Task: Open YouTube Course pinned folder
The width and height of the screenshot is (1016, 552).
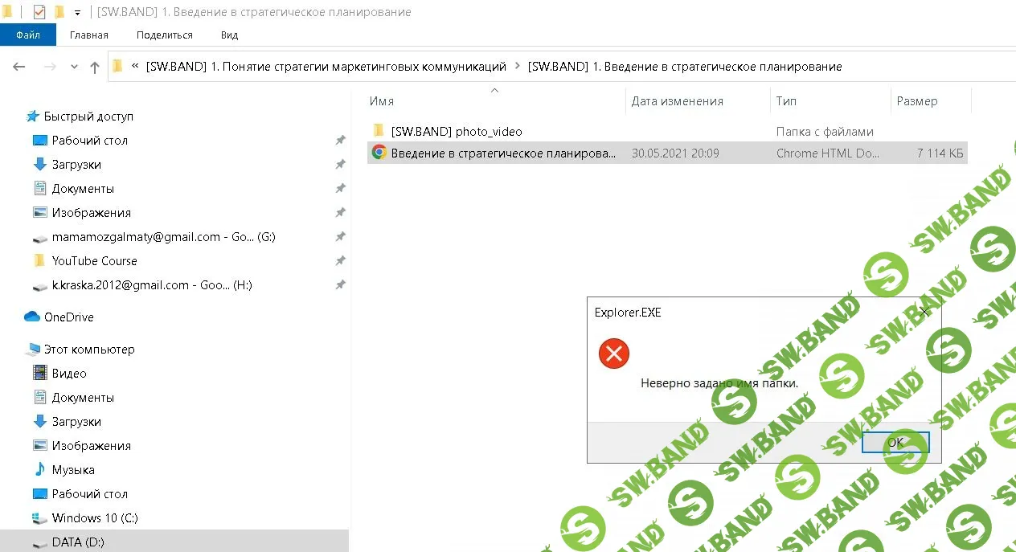Action: point(94,261)
